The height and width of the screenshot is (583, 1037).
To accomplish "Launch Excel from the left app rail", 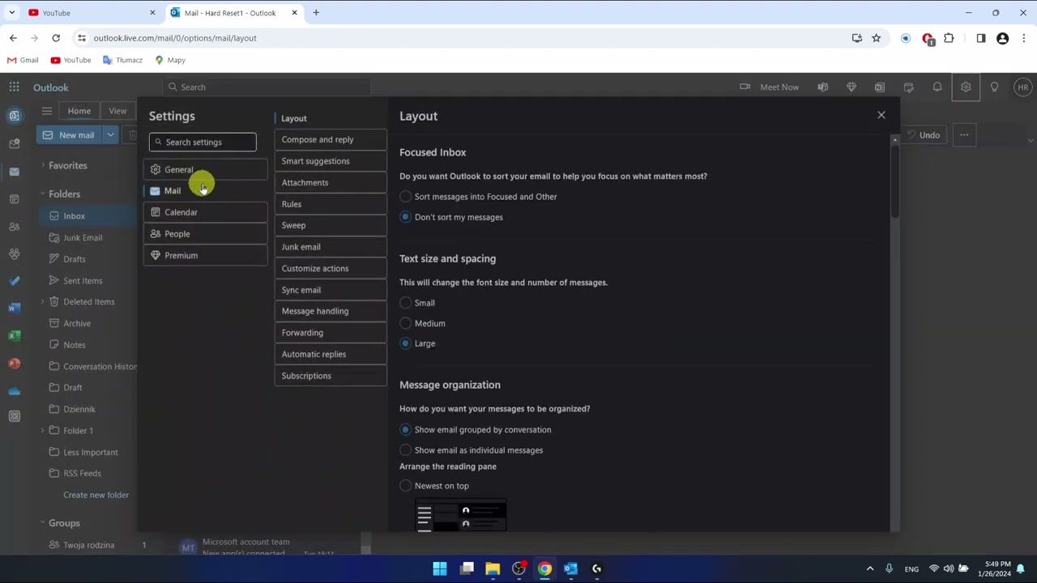I will pos(14,336).
